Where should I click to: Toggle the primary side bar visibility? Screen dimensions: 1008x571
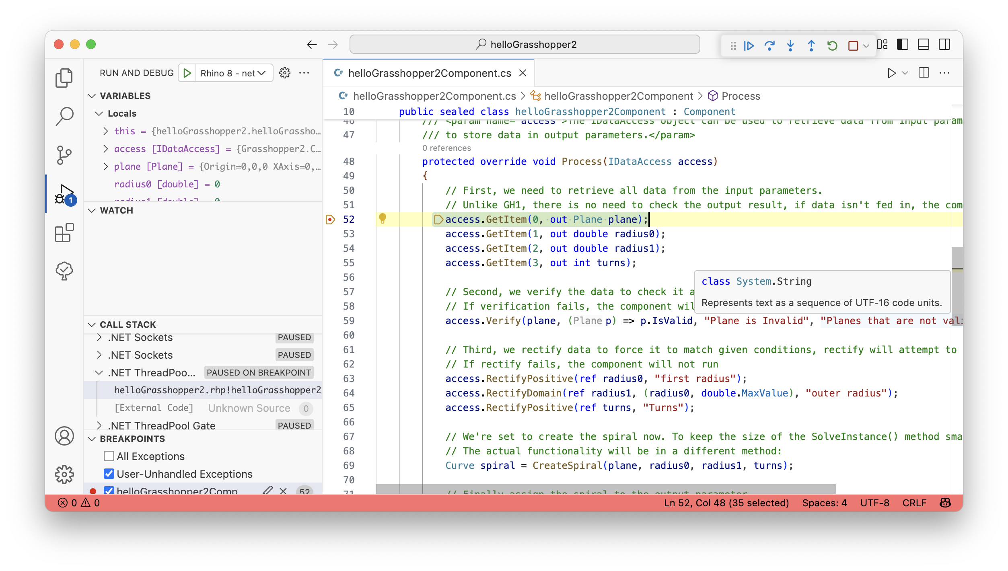point(903,44)
